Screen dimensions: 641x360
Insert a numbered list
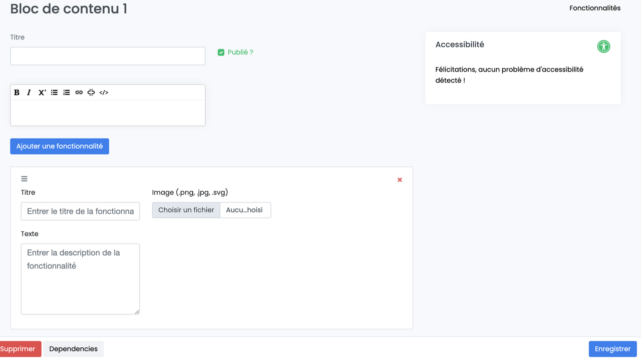67,92
